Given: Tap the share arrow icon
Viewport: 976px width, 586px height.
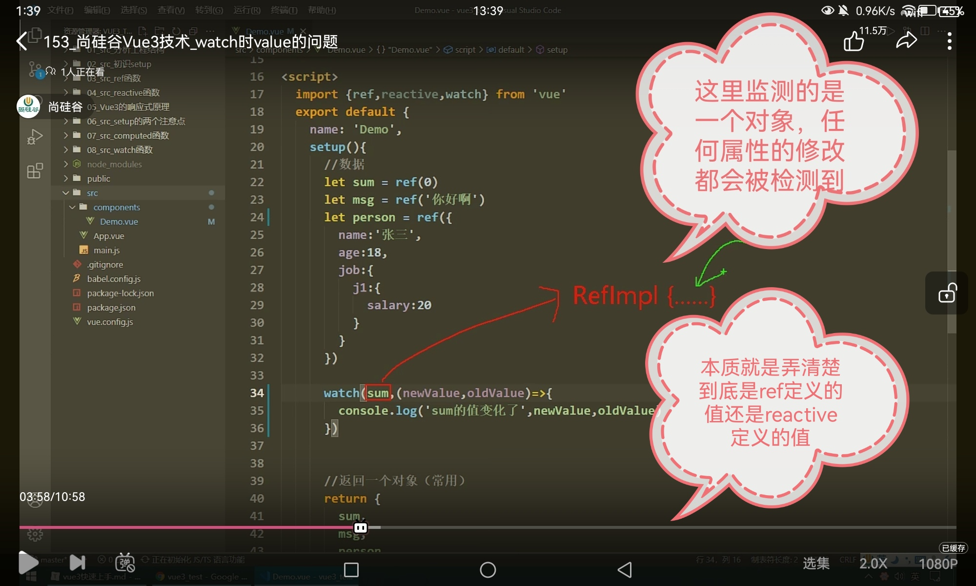Looking at the screenshot, I should click(x=906, y=41).
